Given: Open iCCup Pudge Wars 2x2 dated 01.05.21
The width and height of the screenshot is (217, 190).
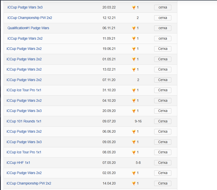Looking at the screenshot, I should click(24, 59).
